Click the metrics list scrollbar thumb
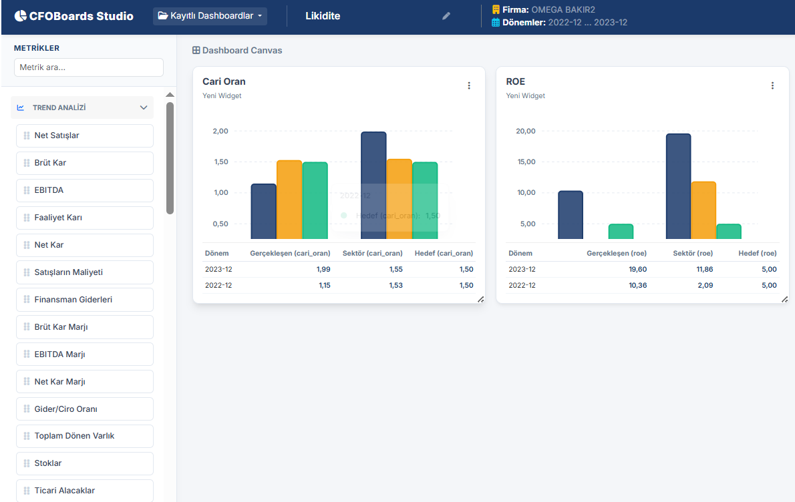795x502 pixels. pyautogui.click(x=170, y=158)
